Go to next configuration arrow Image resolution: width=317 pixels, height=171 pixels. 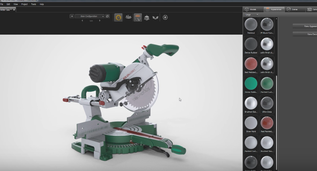100,20
